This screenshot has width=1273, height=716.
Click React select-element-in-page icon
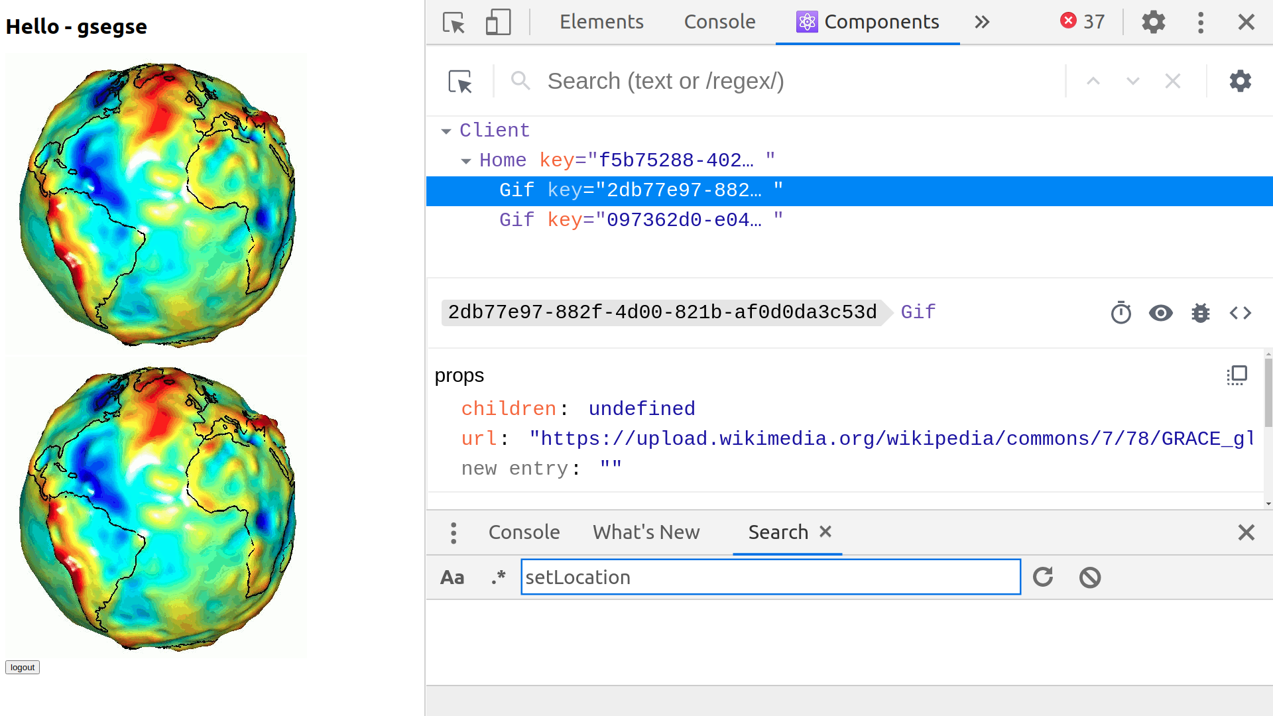460,82
